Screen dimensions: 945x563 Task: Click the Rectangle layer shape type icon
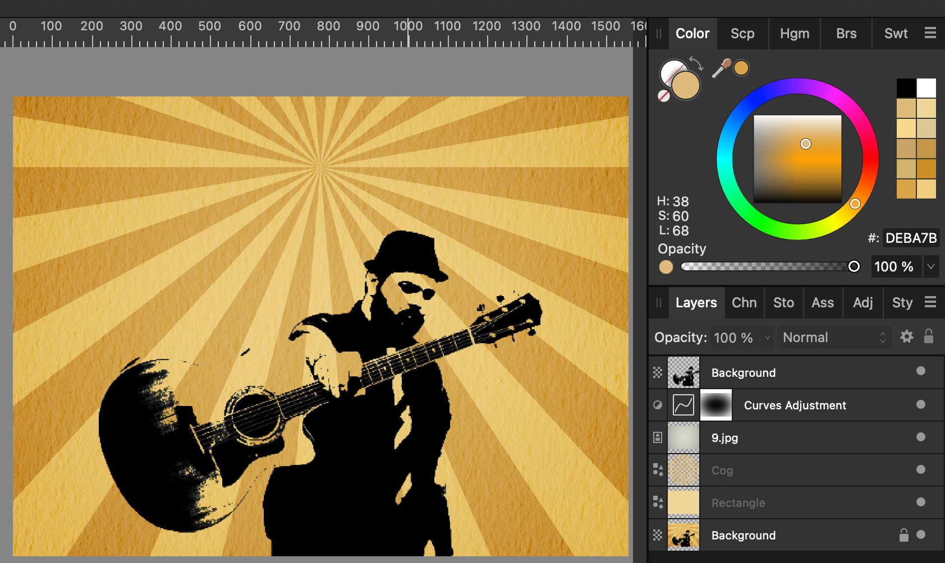click(x=658, y=502)
